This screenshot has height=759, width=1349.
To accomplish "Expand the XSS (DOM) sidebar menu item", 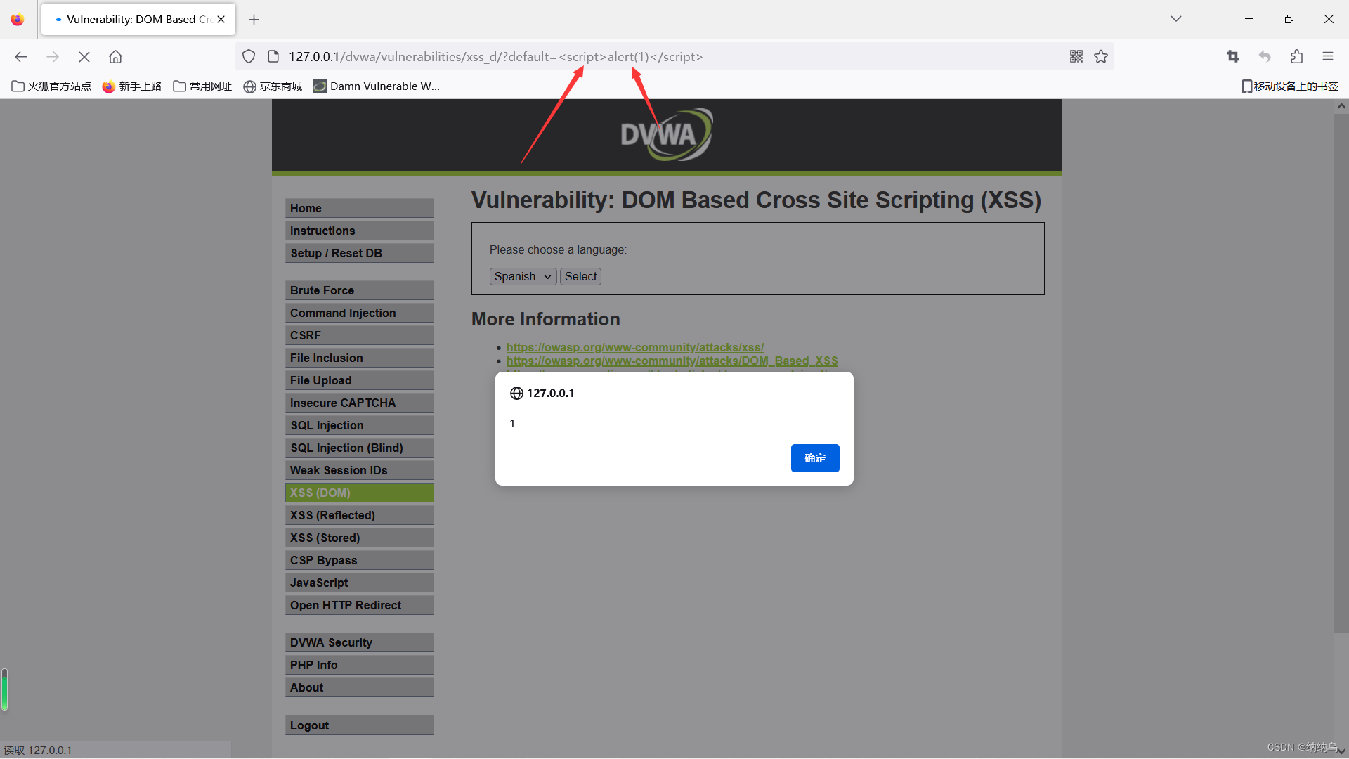I will coord(360,492).
